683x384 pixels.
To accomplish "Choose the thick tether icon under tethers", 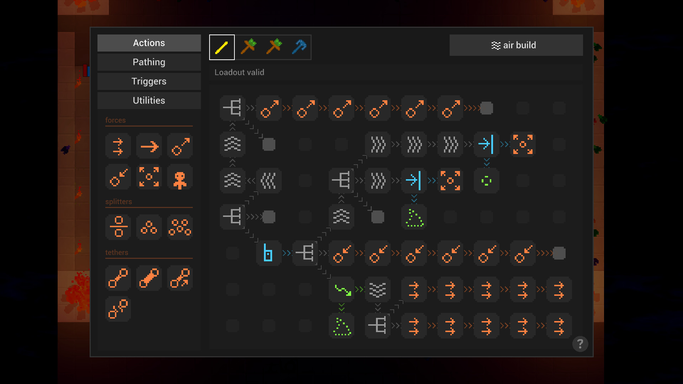I will (149, 278).
